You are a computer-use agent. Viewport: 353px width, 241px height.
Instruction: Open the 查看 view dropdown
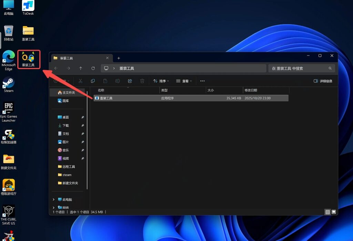click(x=184, y=81)
